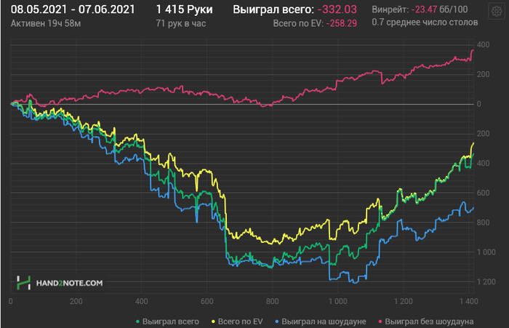Click y-axis label 0 at the zero line
509x328 pixels.
[x=478, y=104]
